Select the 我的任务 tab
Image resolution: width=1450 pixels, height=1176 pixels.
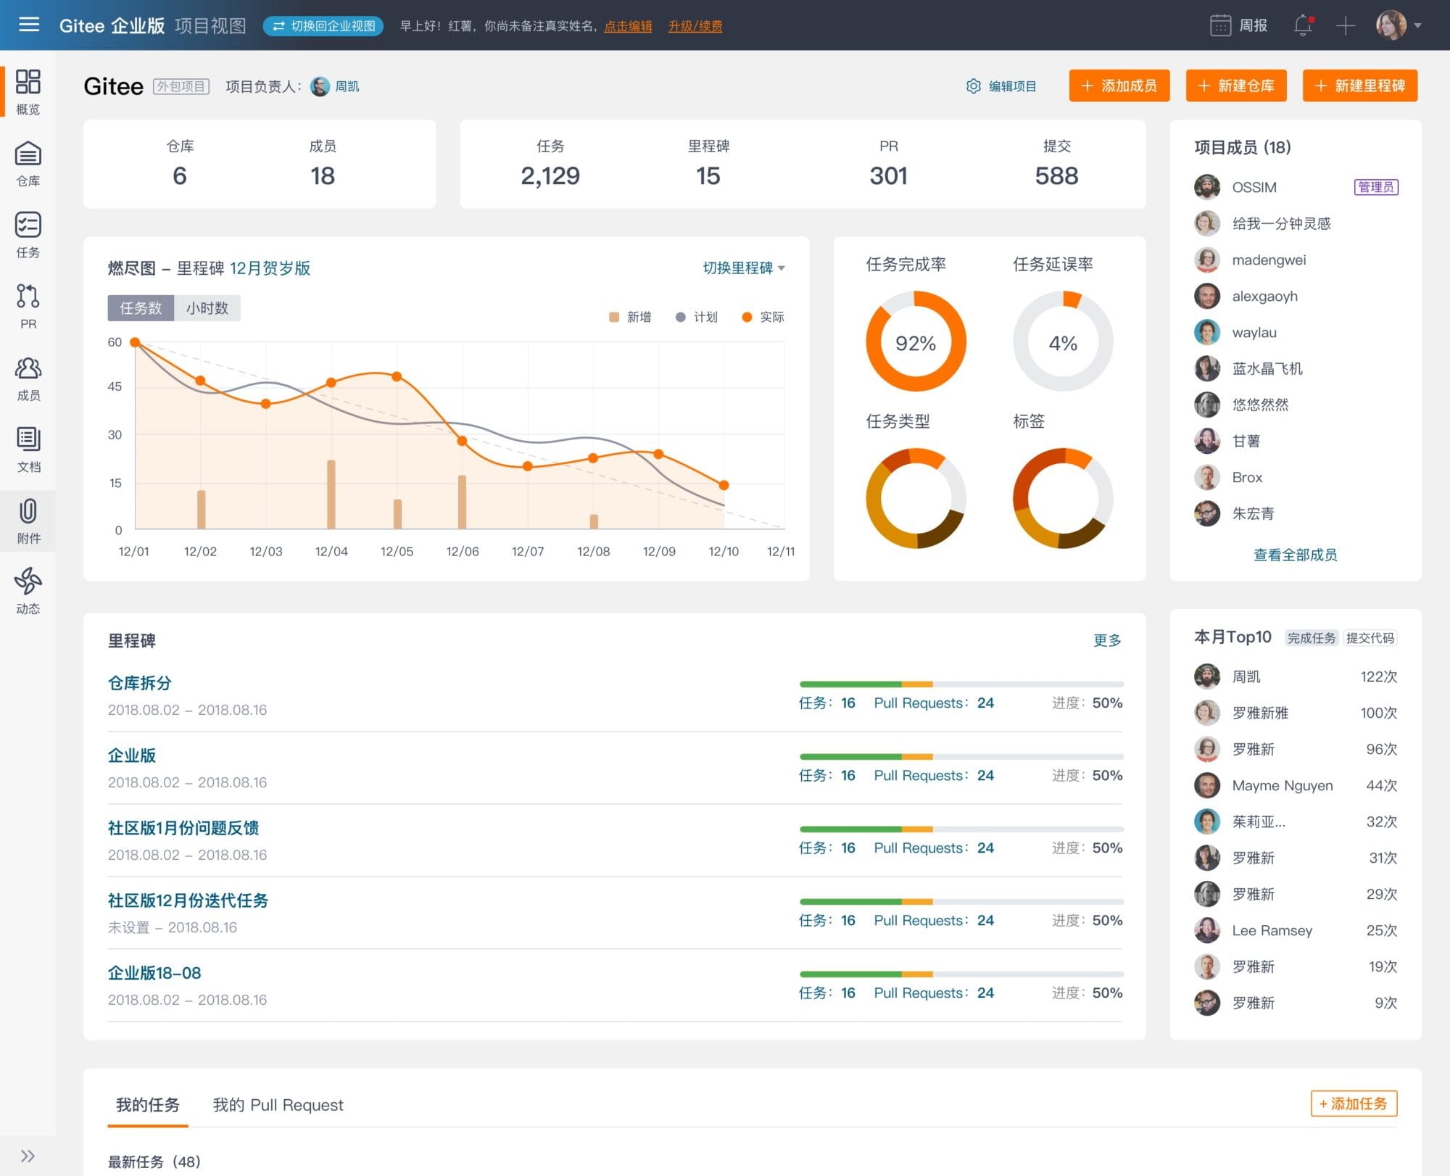148,1105
